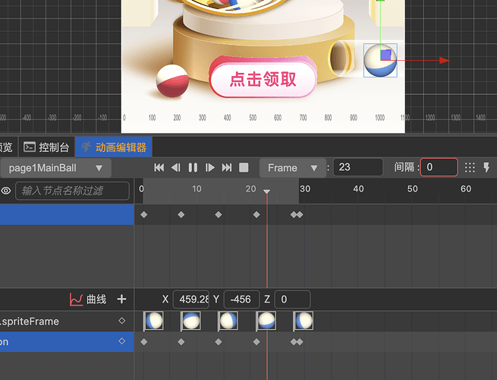
Task: Select third spriteFrame keyframe thumbnail
Action: point(228,321)
